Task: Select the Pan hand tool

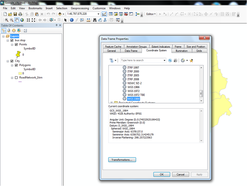Action: 17,20
